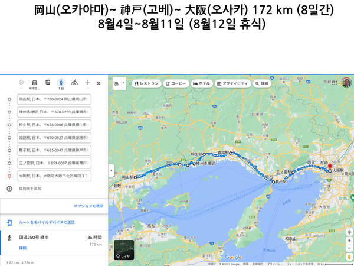Edit the 岡山駅 starting point field

53,99
